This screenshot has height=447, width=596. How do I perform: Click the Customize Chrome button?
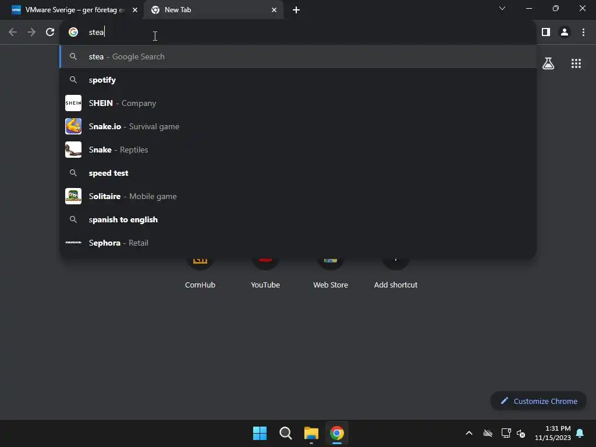[x=538, y=401]
